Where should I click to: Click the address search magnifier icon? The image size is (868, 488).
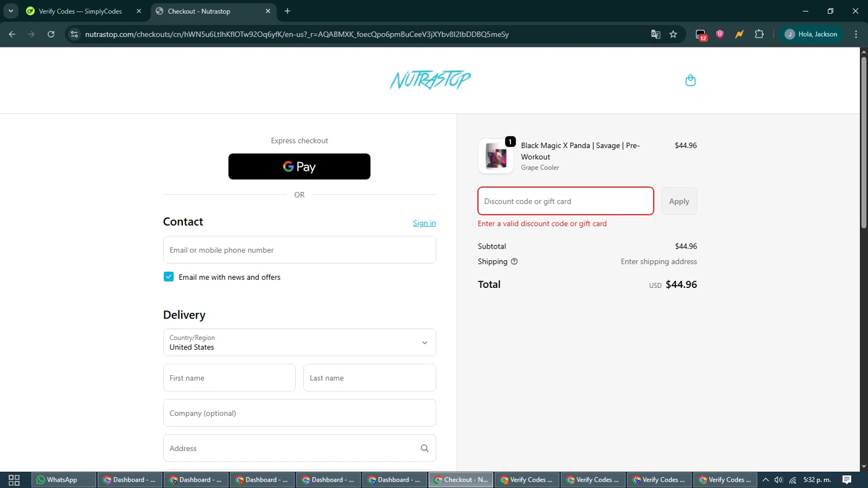click(425, 448)
